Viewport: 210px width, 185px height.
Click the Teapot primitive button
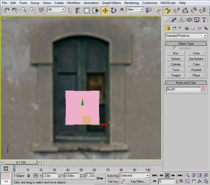coord(175,75)
